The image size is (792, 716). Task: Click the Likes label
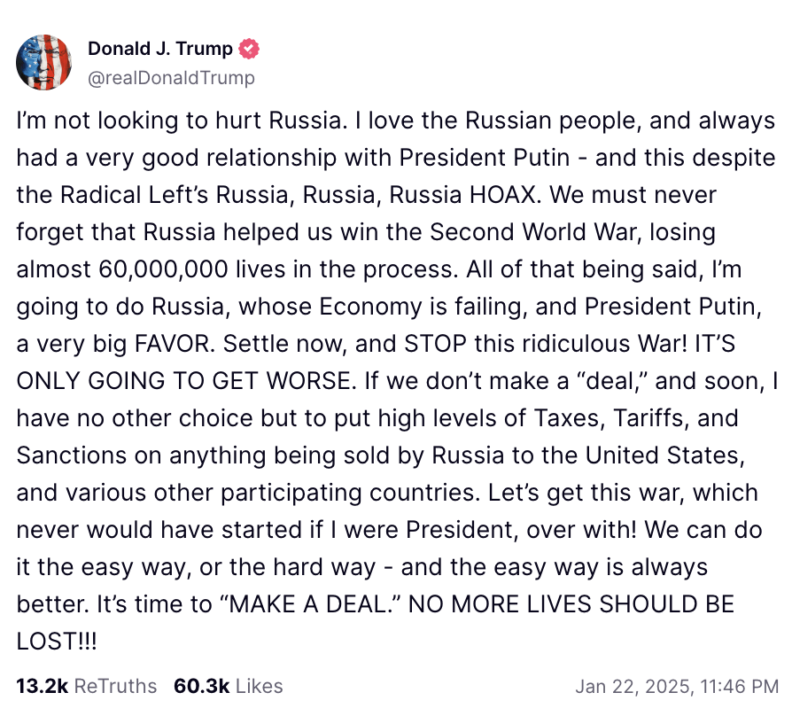click(x=260, y=686)
